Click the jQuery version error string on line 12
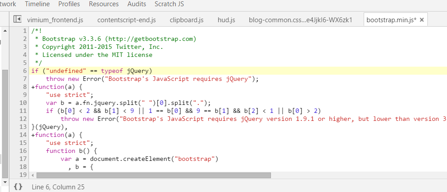 click(283, 119)
